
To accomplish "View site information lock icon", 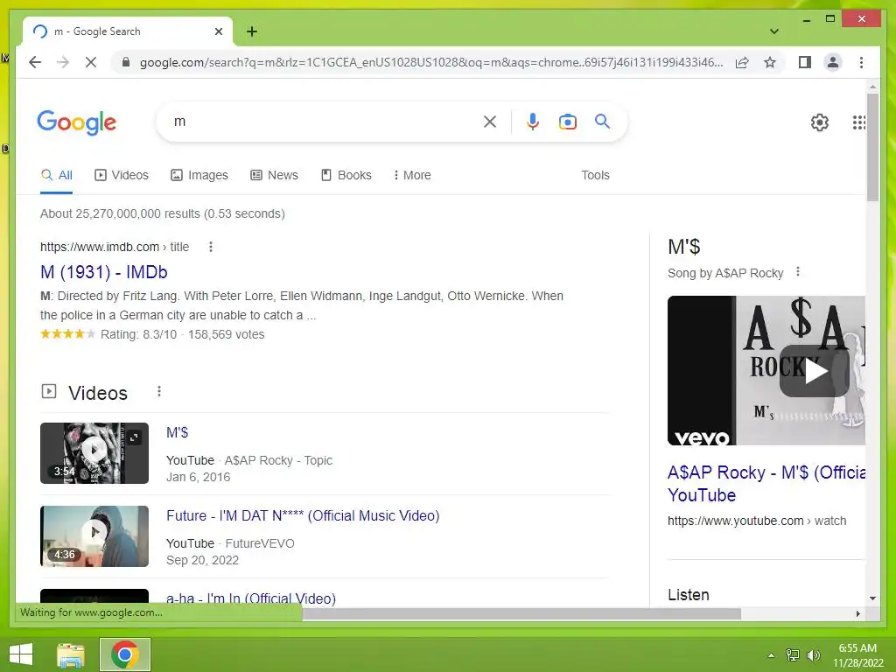I will pyautogui.click(x=126, y=62).
